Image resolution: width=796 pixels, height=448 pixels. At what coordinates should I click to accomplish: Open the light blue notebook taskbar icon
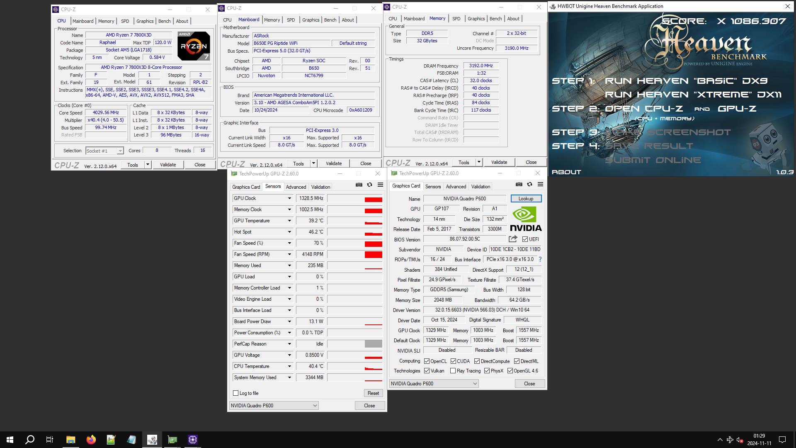coord(131,440)
